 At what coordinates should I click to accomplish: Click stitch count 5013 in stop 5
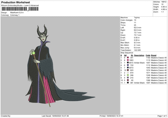131,68
